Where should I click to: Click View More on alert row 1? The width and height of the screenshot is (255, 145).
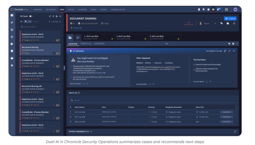(x=226, y=112)
